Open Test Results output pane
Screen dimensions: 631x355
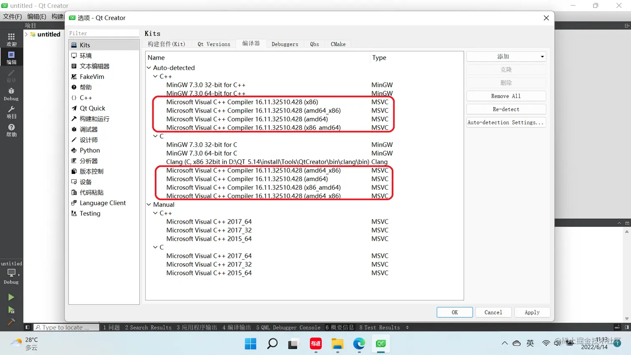pyautogui.click(x=379, y=327)
